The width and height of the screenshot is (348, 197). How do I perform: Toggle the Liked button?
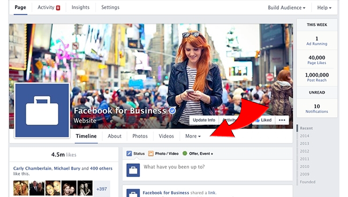[x=263, y=120]
